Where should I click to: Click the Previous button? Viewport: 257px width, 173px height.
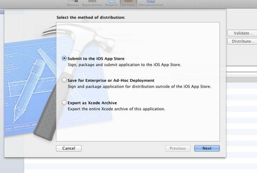pyautogui.click(x=178, y=148)
